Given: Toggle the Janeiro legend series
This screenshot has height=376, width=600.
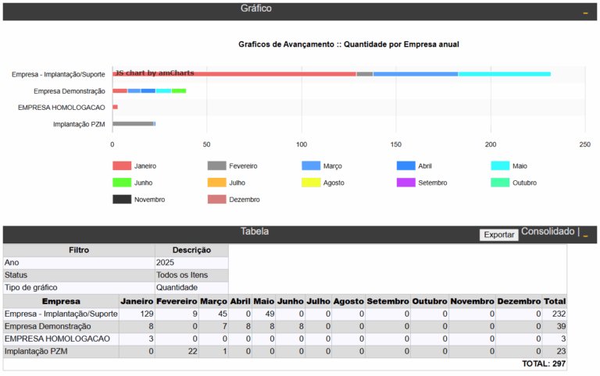Looking at the screenshot, I should (x=123, y=166).
